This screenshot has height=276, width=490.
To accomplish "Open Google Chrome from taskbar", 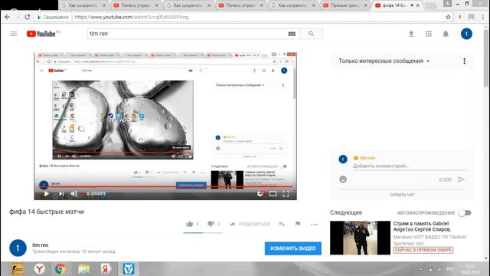I will click(60, 269).
